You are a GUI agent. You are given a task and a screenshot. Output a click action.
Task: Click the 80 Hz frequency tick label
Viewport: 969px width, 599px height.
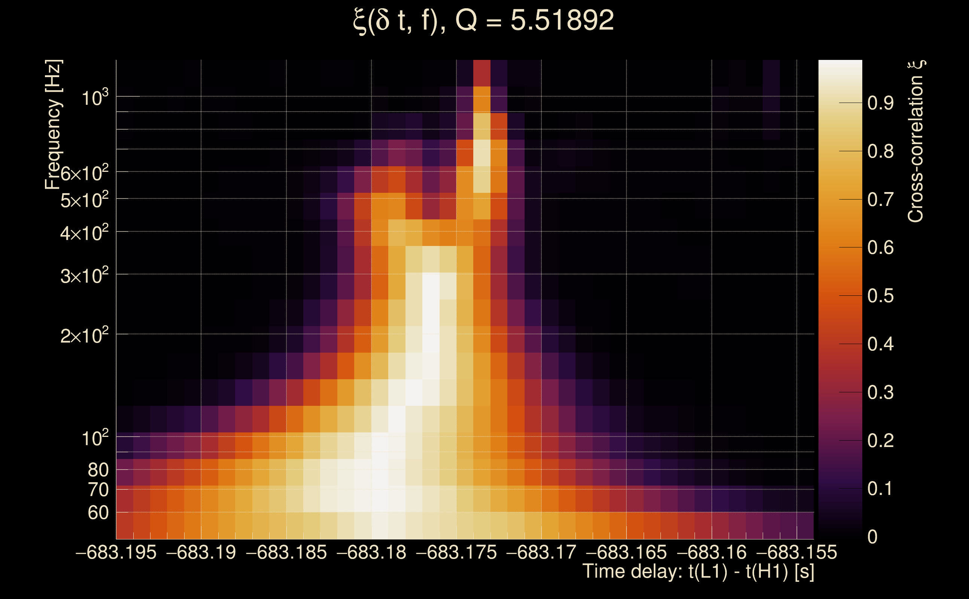pos(98,470)
